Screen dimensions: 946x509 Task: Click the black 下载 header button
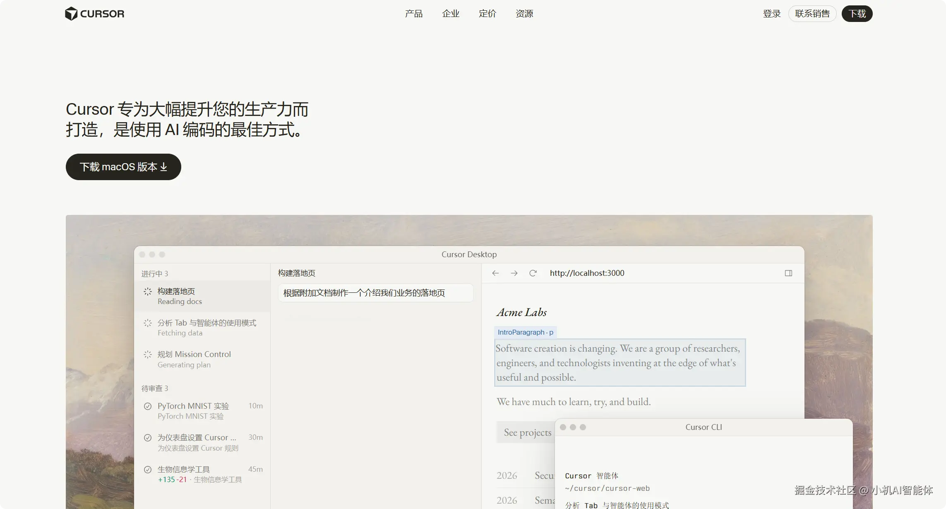click(x=857, y=14)
